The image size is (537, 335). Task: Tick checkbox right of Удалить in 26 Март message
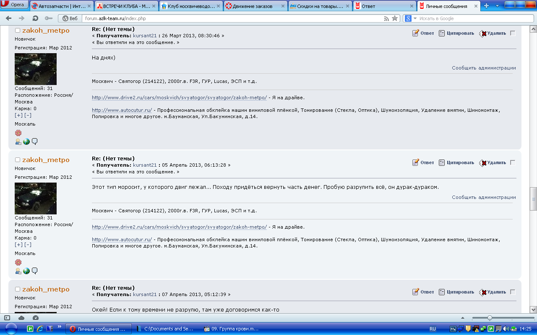coord(513,33)
